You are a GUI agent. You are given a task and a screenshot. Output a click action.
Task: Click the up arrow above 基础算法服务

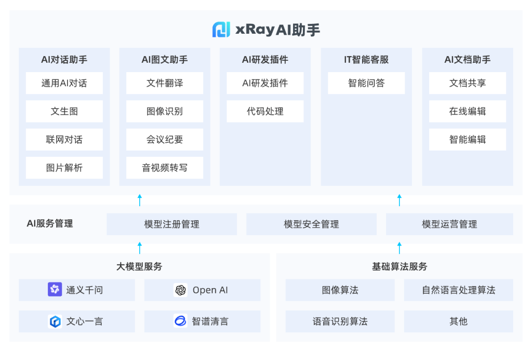coord(399,248)
